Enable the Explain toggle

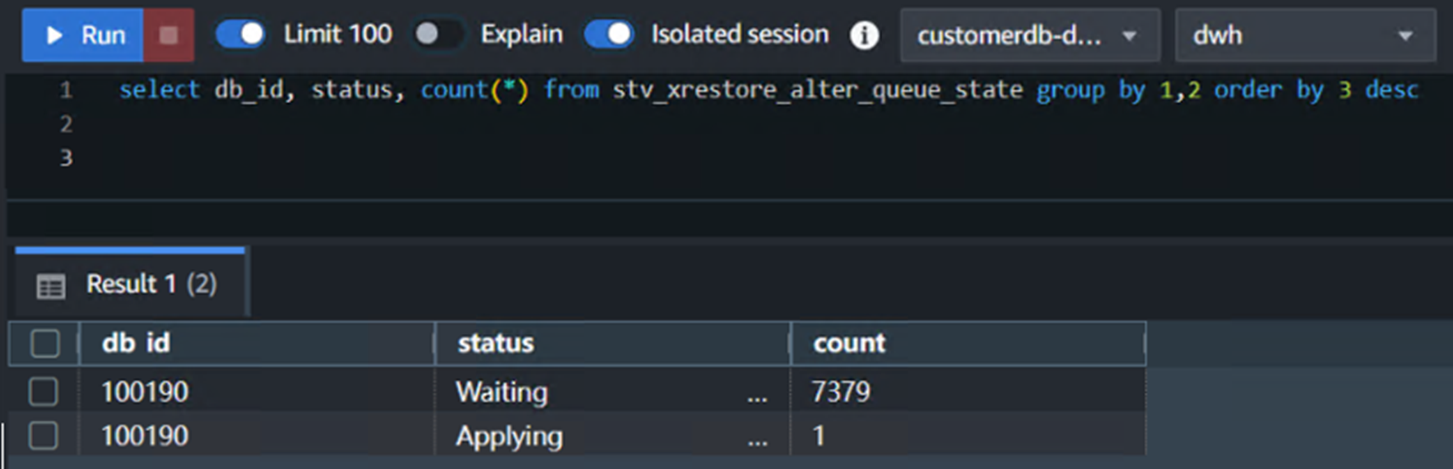pyautogui.click(x=437, y=34)
